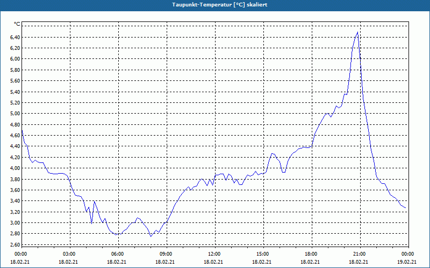Click the 4,40 y-axis label
430x268 pixels.
tap(15, 146)
